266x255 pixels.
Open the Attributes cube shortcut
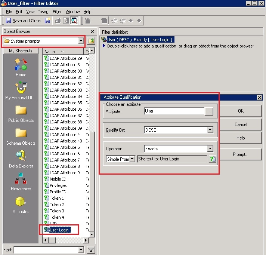(21, 205)
